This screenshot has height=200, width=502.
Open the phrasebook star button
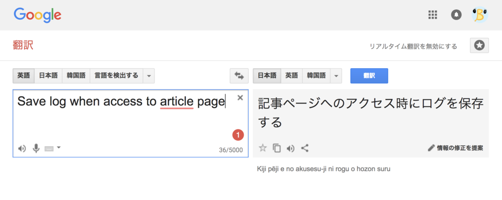coord(479,46)
